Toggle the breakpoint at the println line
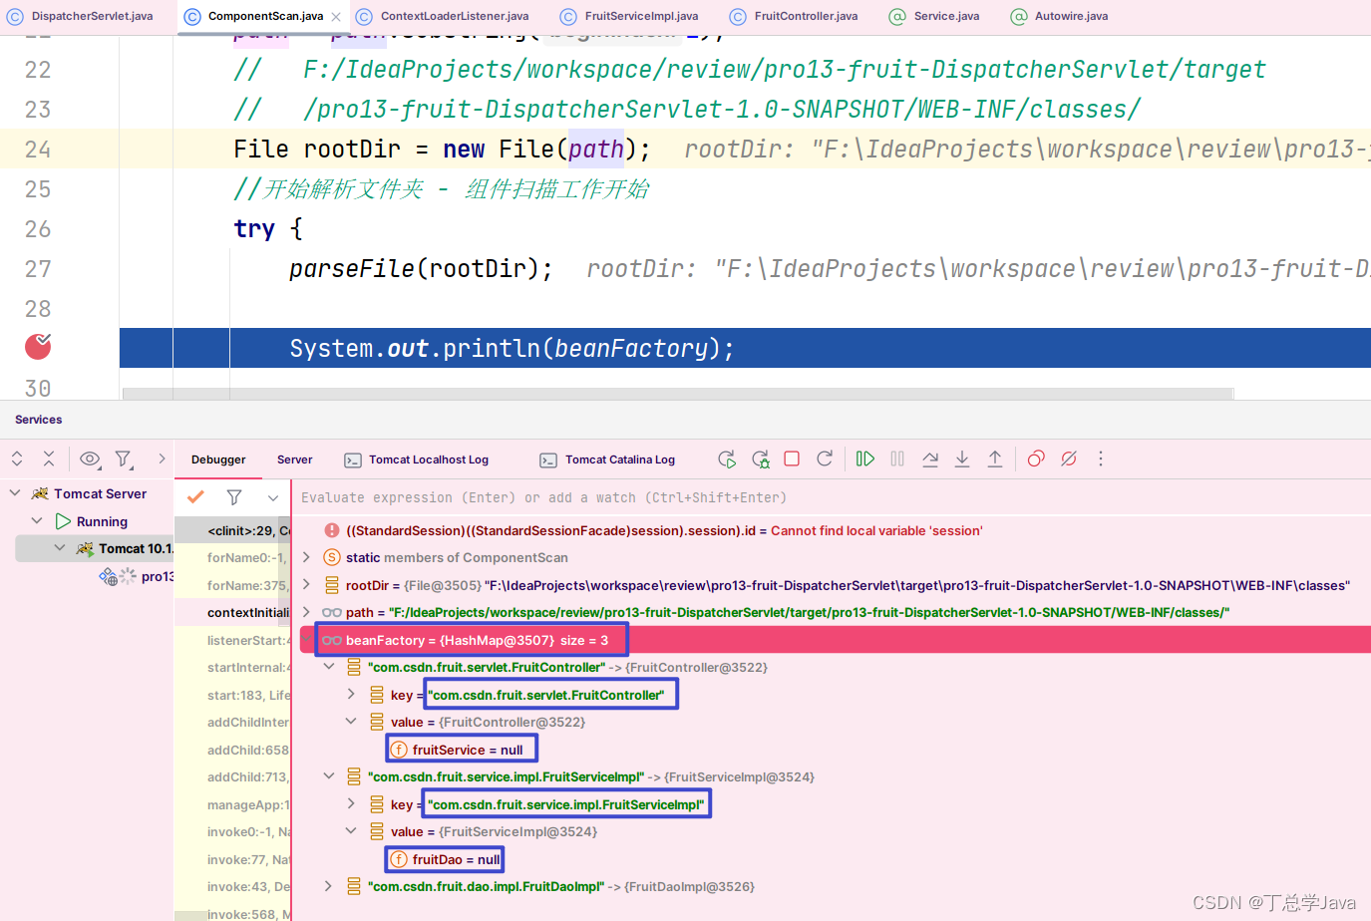Screen dimensions: 1371x921 pyautogui.click(x=38, y=346)
